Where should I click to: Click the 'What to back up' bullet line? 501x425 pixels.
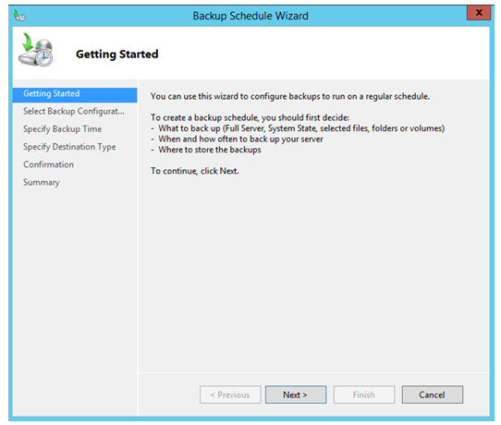tap(298, 128)
